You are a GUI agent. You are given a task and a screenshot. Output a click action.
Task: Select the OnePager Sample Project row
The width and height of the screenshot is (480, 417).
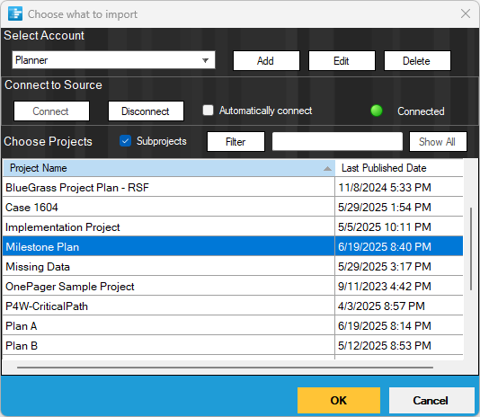coord(233,287)
